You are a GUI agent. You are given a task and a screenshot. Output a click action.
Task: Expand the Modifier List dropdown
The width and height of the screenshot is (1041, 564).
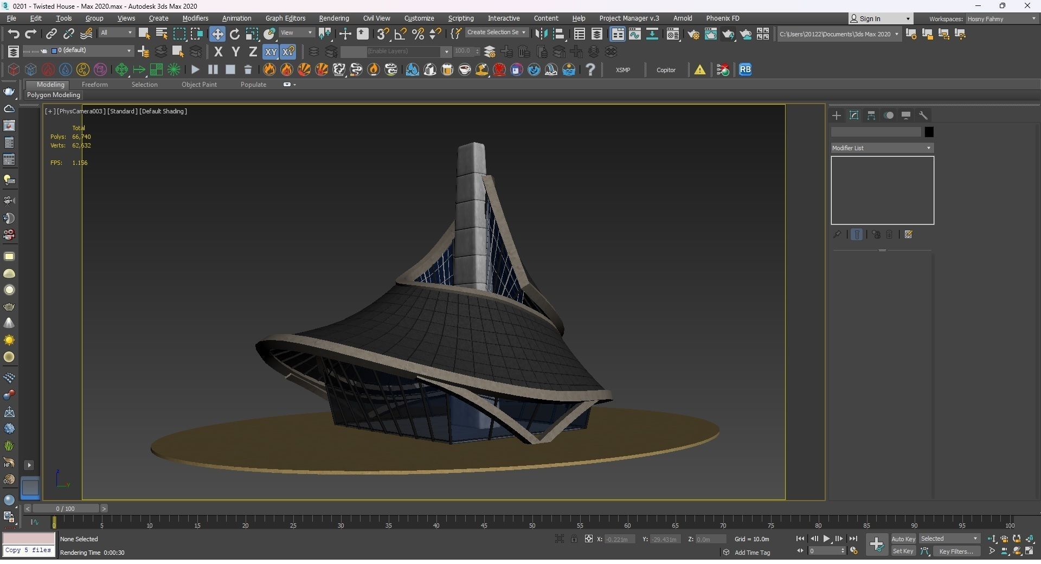click(882, 148)
